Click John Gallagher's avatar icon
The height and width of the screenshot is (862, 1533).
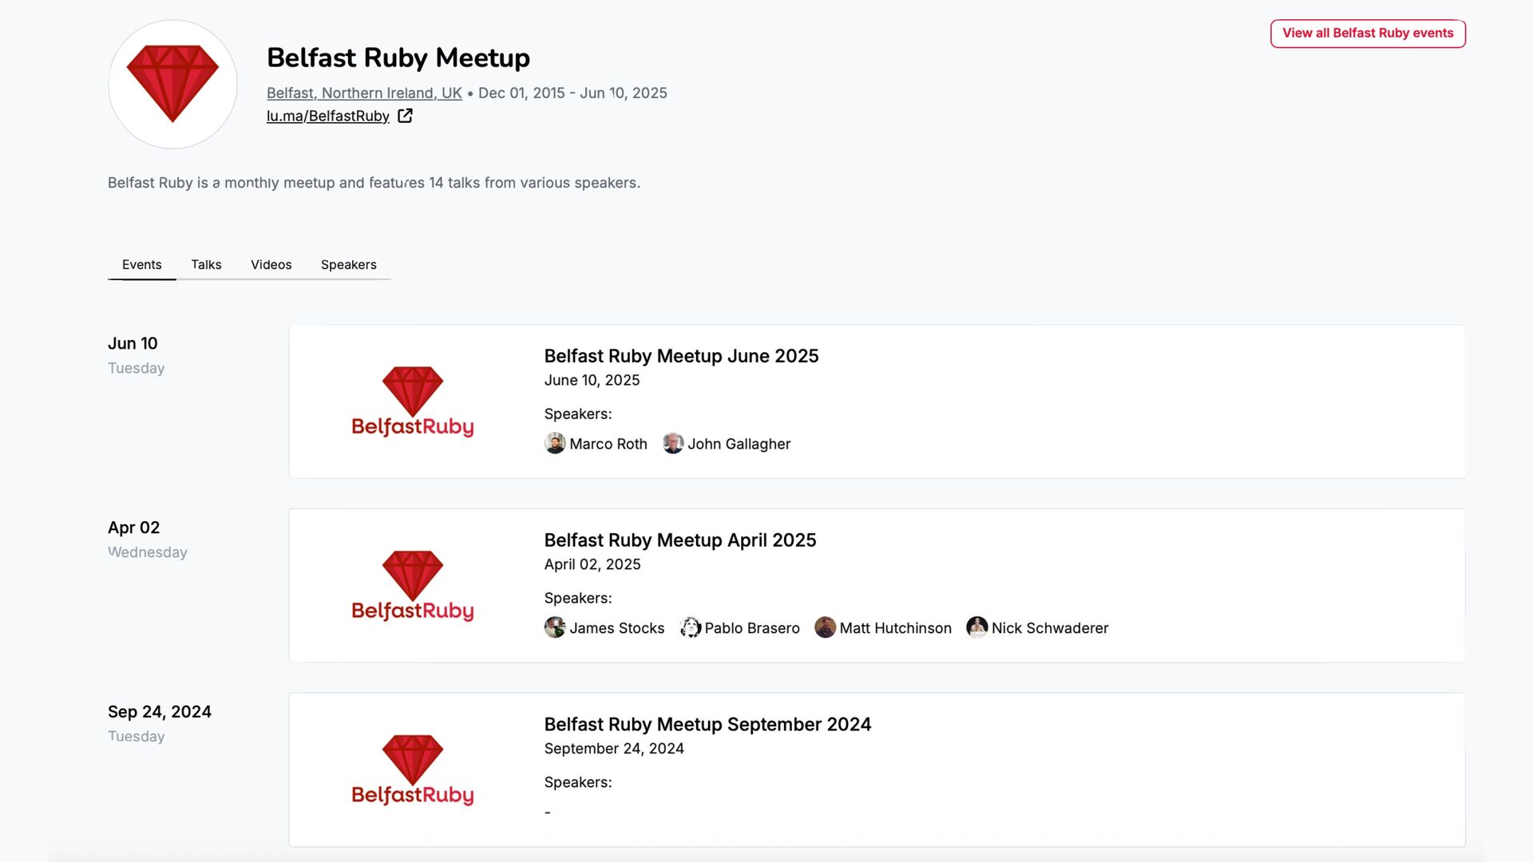pos(673,443)
